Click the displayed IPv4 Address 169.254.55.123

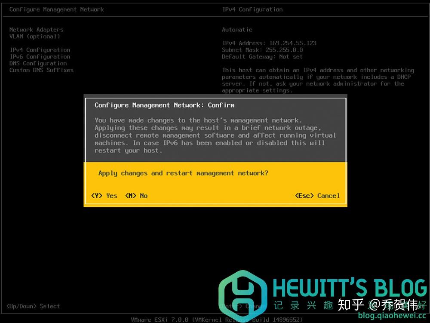tap(269, 43)
